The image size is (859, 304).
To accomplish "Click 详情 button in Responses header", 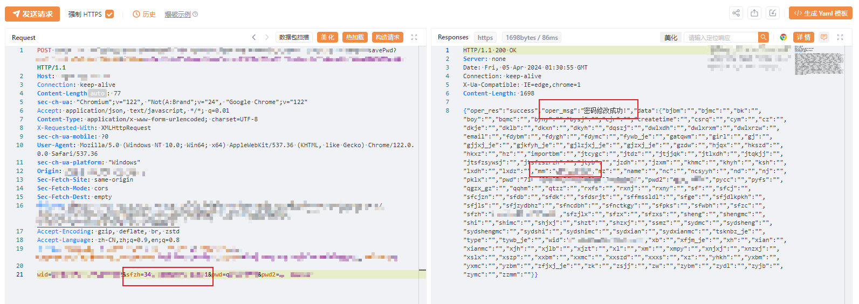I will coord(803,37).
